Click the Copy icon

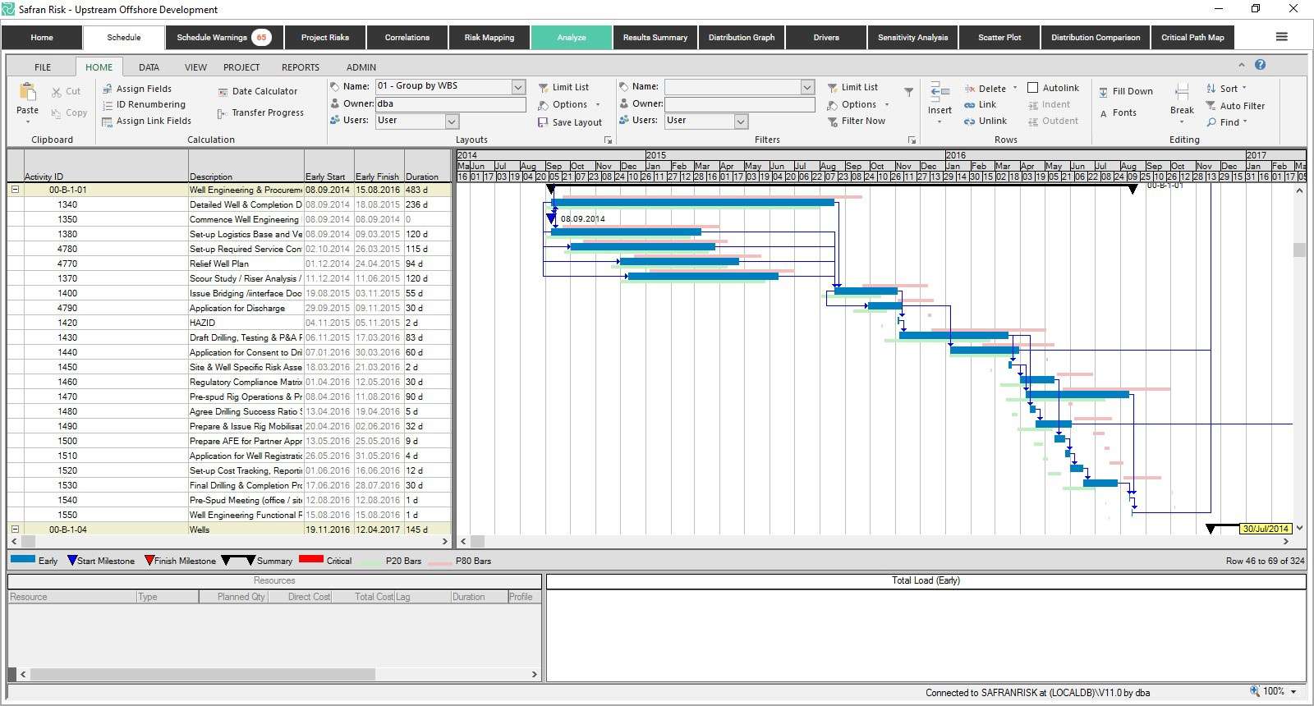pyautogui.click(x=57, y=113)
